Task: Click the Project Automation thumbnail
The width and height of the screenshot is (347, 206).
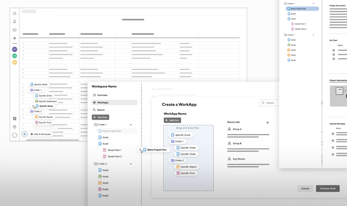Action: [338, 96]
